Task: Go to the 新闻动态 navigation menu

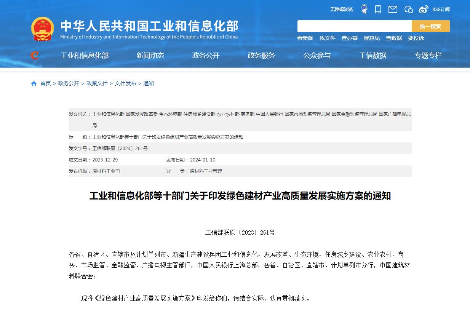Action: tap(150, 56)
